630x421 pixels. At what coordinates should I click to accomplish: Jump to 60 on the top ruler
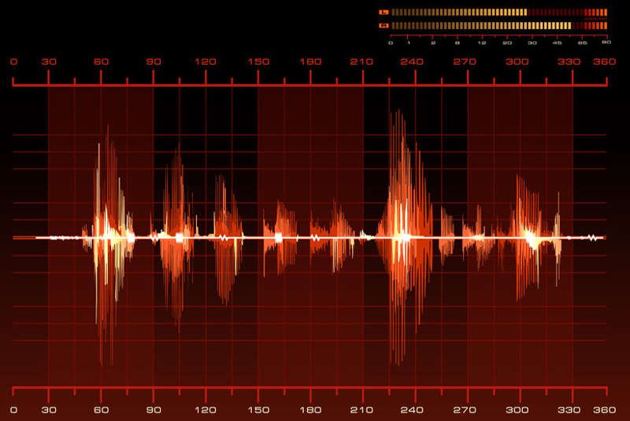[x=101, y=61]
